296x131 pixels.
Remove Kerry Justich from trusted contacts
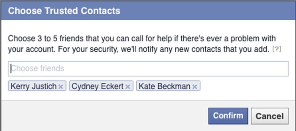pos(61,87)
